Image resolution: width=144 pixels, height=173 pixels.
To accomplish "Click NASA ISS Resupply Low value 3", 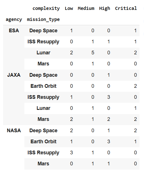I will tap(71, 153).
